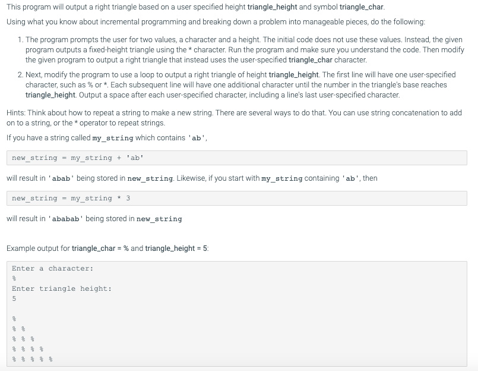
Task: Click the single percent sign under 'Enter a character:'
Action: click(14, 278)
